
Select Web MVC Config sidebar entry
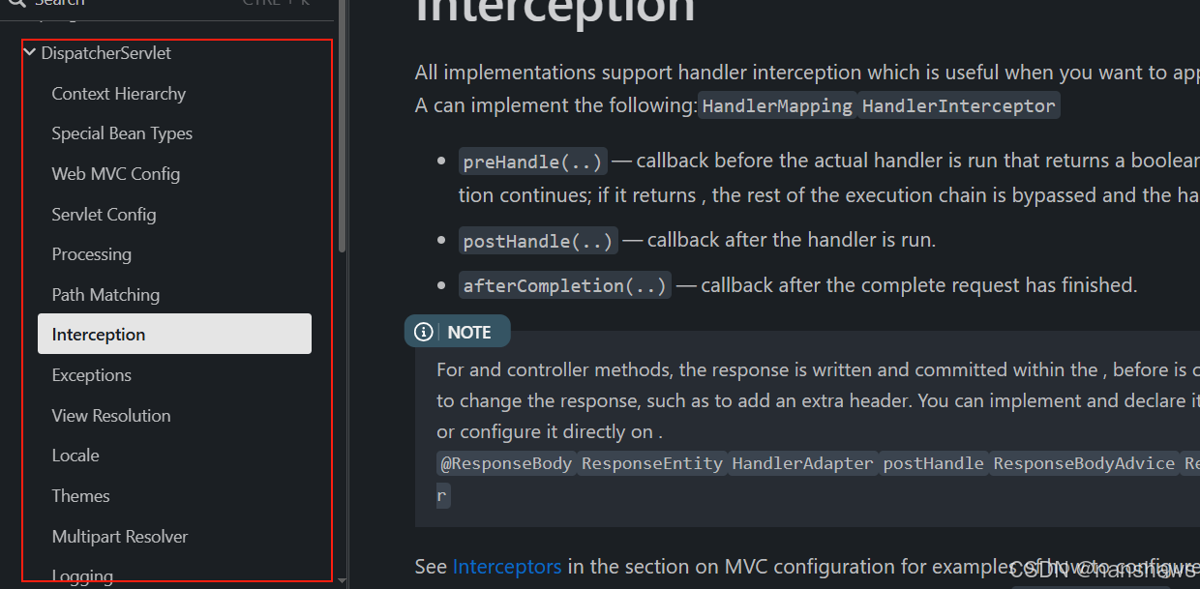pos(115,174)
